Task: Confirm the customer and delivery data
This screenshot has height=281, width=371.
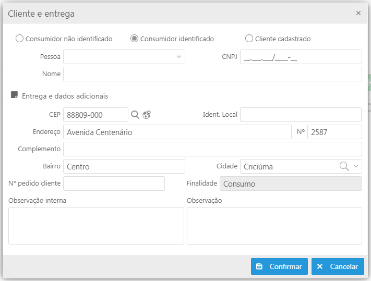Action: pos(279,266)
